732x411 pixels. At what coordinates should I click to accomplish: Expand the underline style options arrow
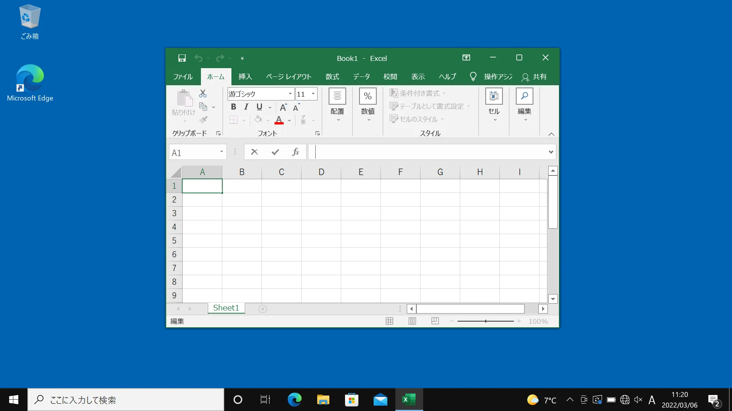click(270, 107)
